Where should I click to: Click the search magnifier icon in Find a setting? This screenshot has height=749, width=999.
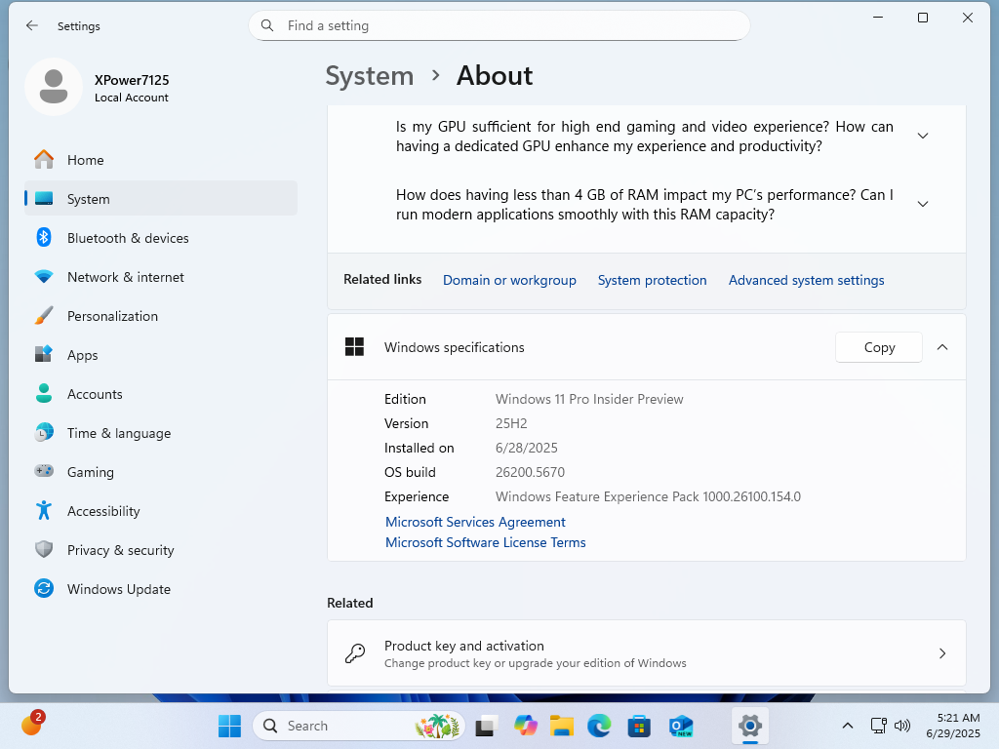267,25
